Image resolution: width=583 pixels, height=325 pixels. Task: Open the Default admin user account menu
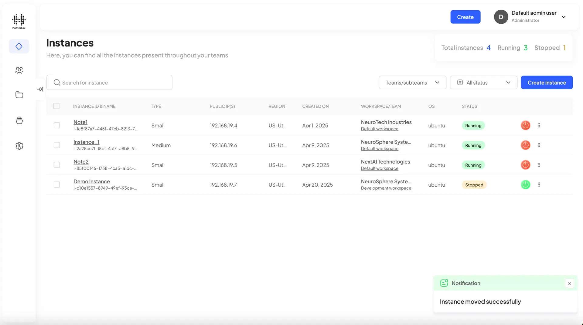point(531,17)
